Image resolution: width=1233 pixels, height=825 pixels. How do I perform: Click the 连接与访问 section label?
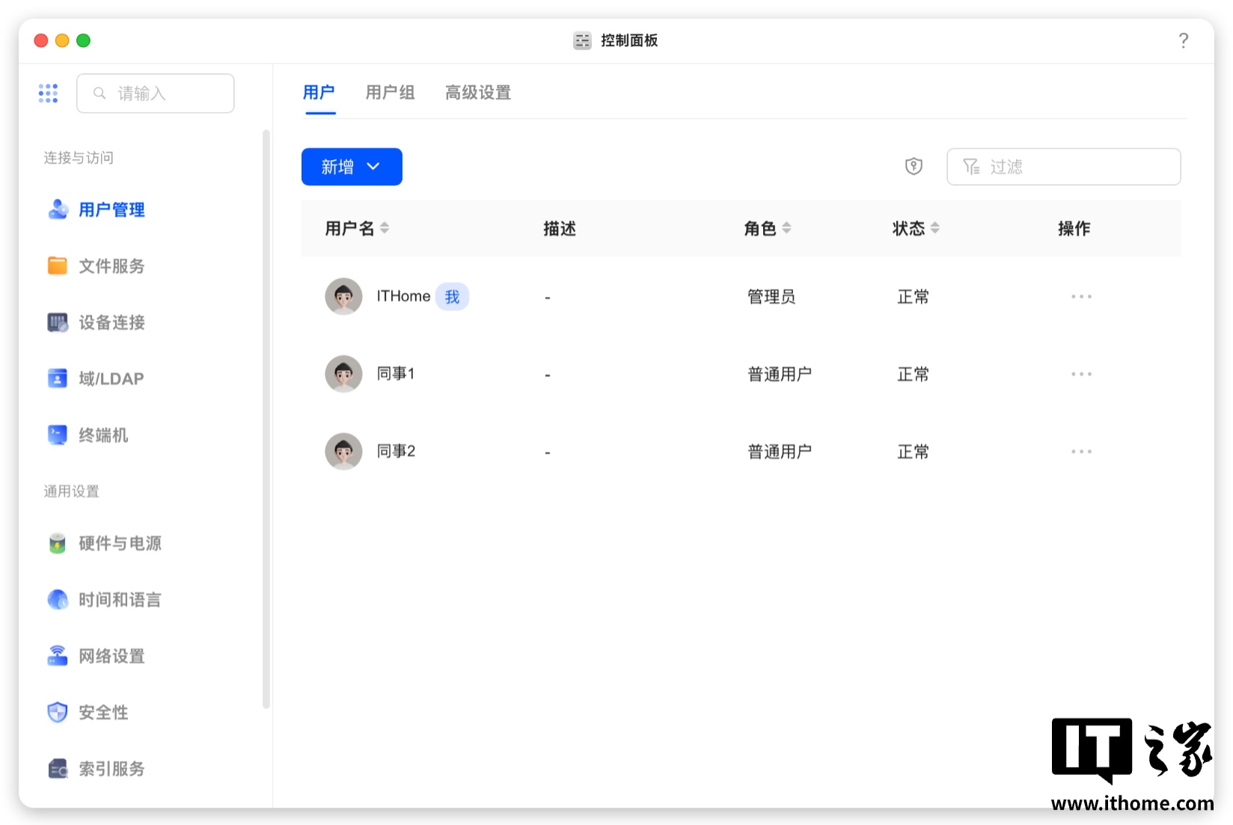[79, 158]
